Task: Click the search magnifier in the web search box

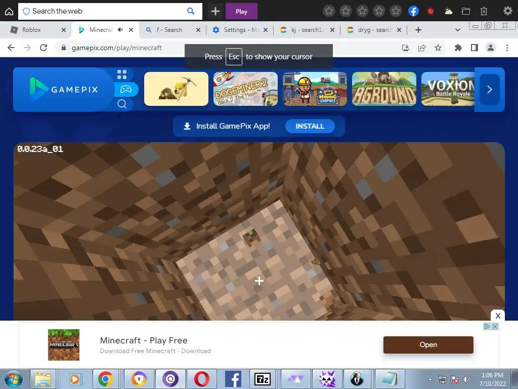Action: click(191, 11)
